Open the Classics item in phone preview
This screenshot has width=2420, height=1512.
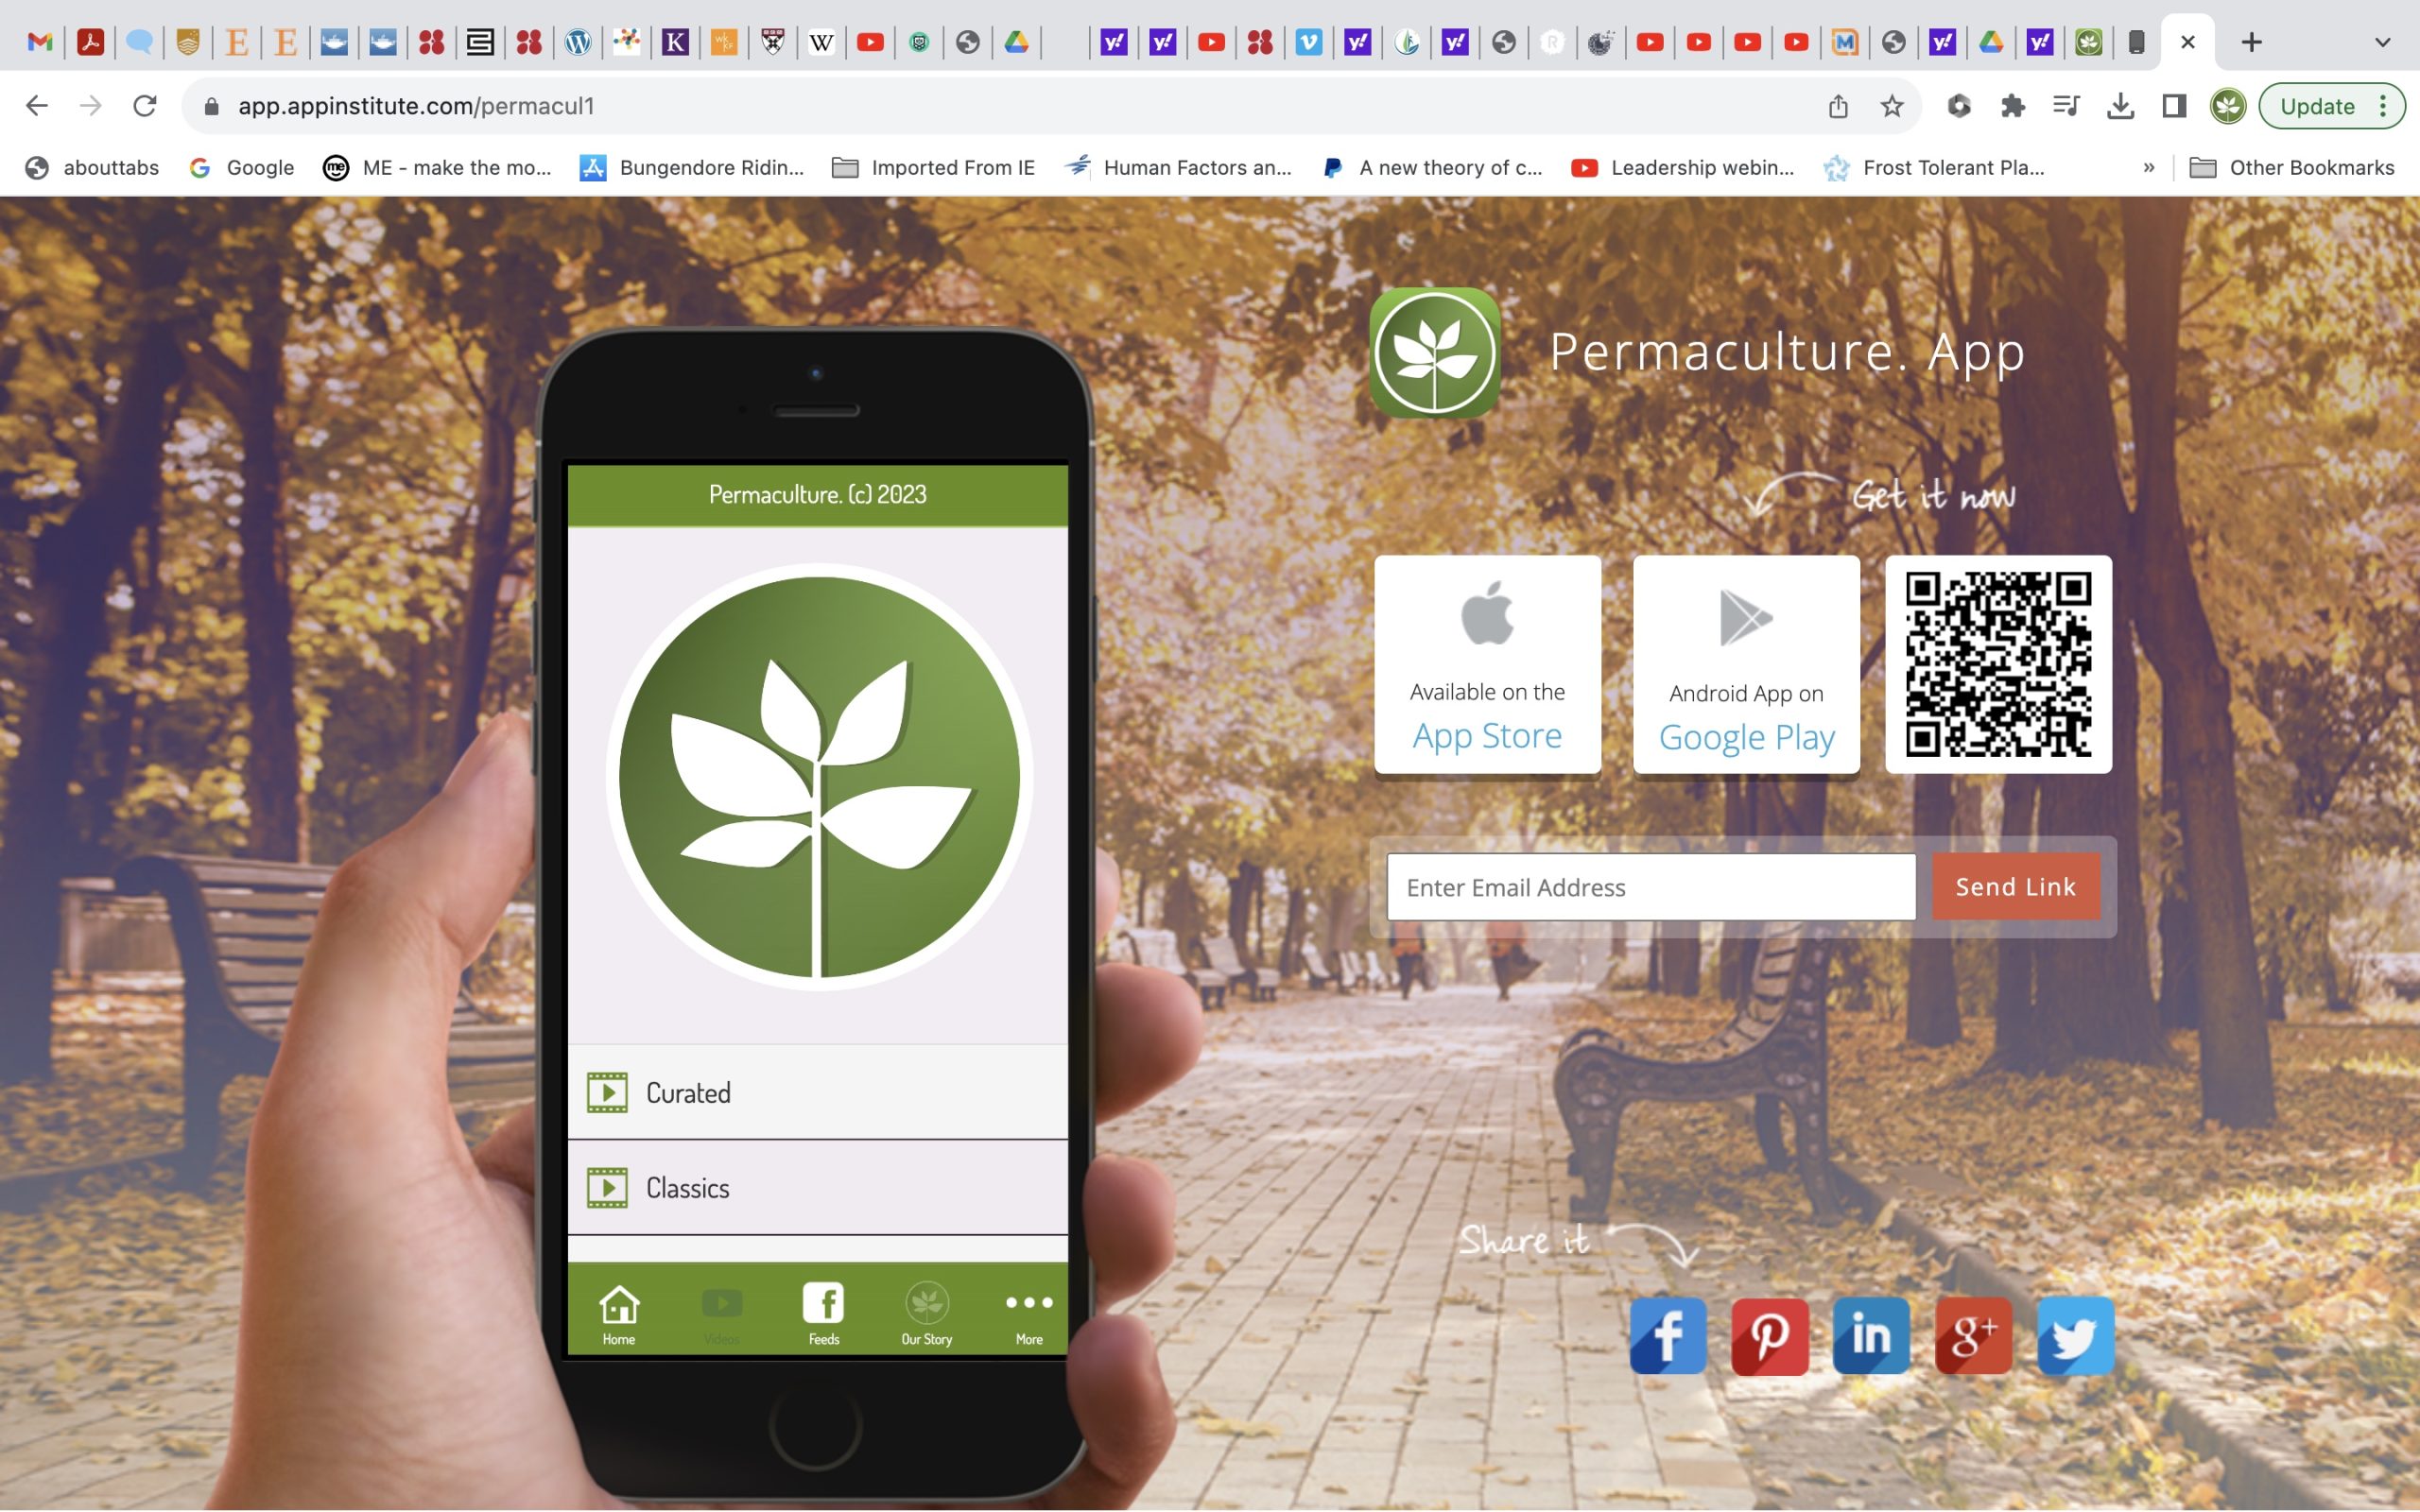tap(818, 1188)
